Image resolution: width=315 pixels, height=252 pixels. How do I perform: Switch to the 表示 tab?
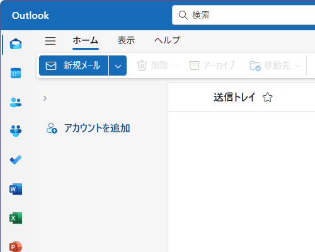(x=126, y=40)
